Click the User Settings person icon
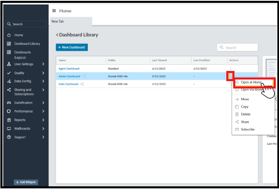Image resolution: width=279 pixels, height=190 pixels. click(9, 64)
